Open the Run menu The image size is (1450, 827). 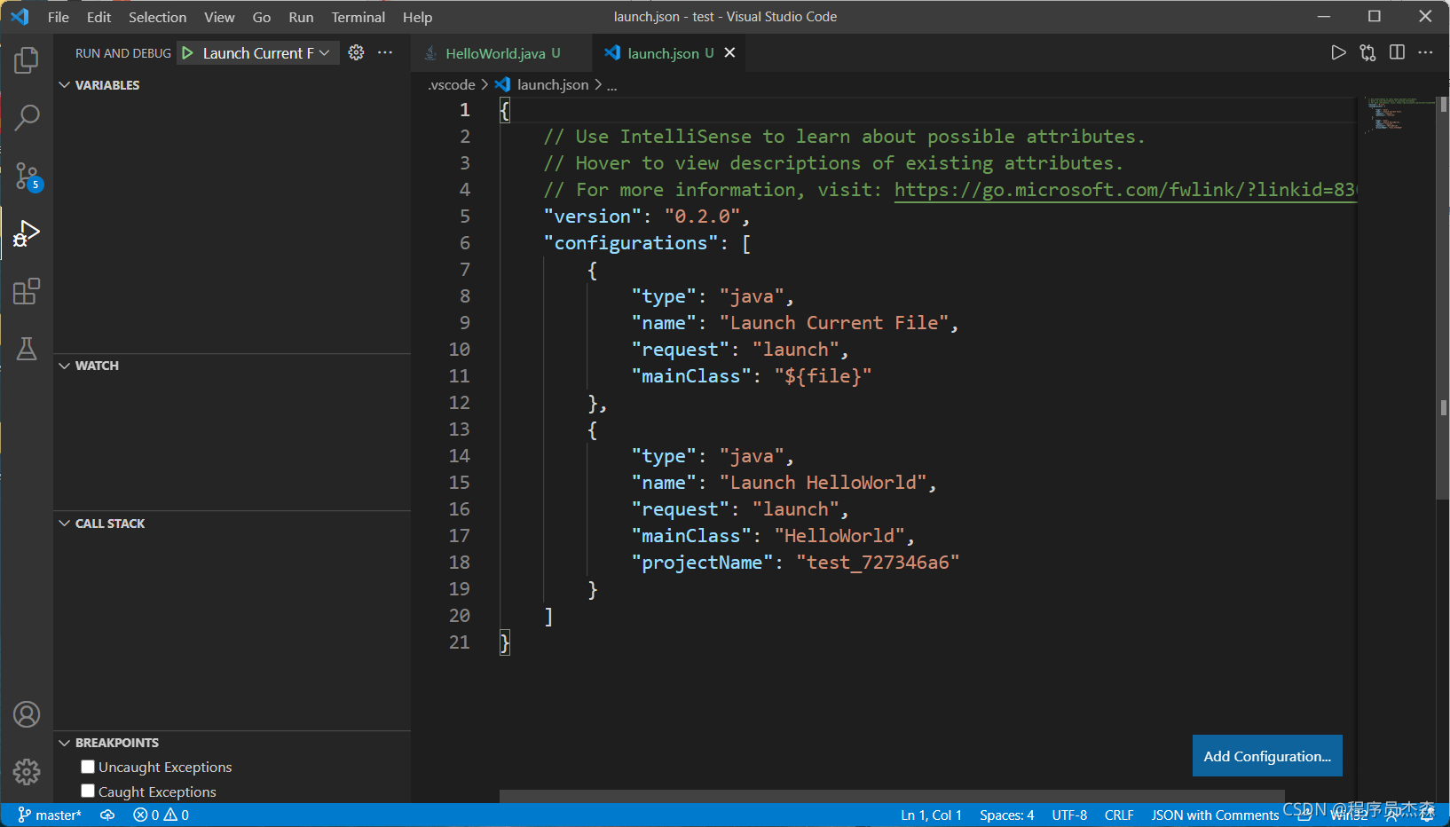300,16
